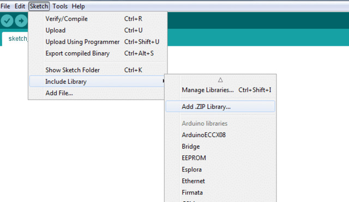The width and height of the screenshot is (349, 202).
Task: Open the Edit menu
Action: pyautogui.click(x=20, y=6)
